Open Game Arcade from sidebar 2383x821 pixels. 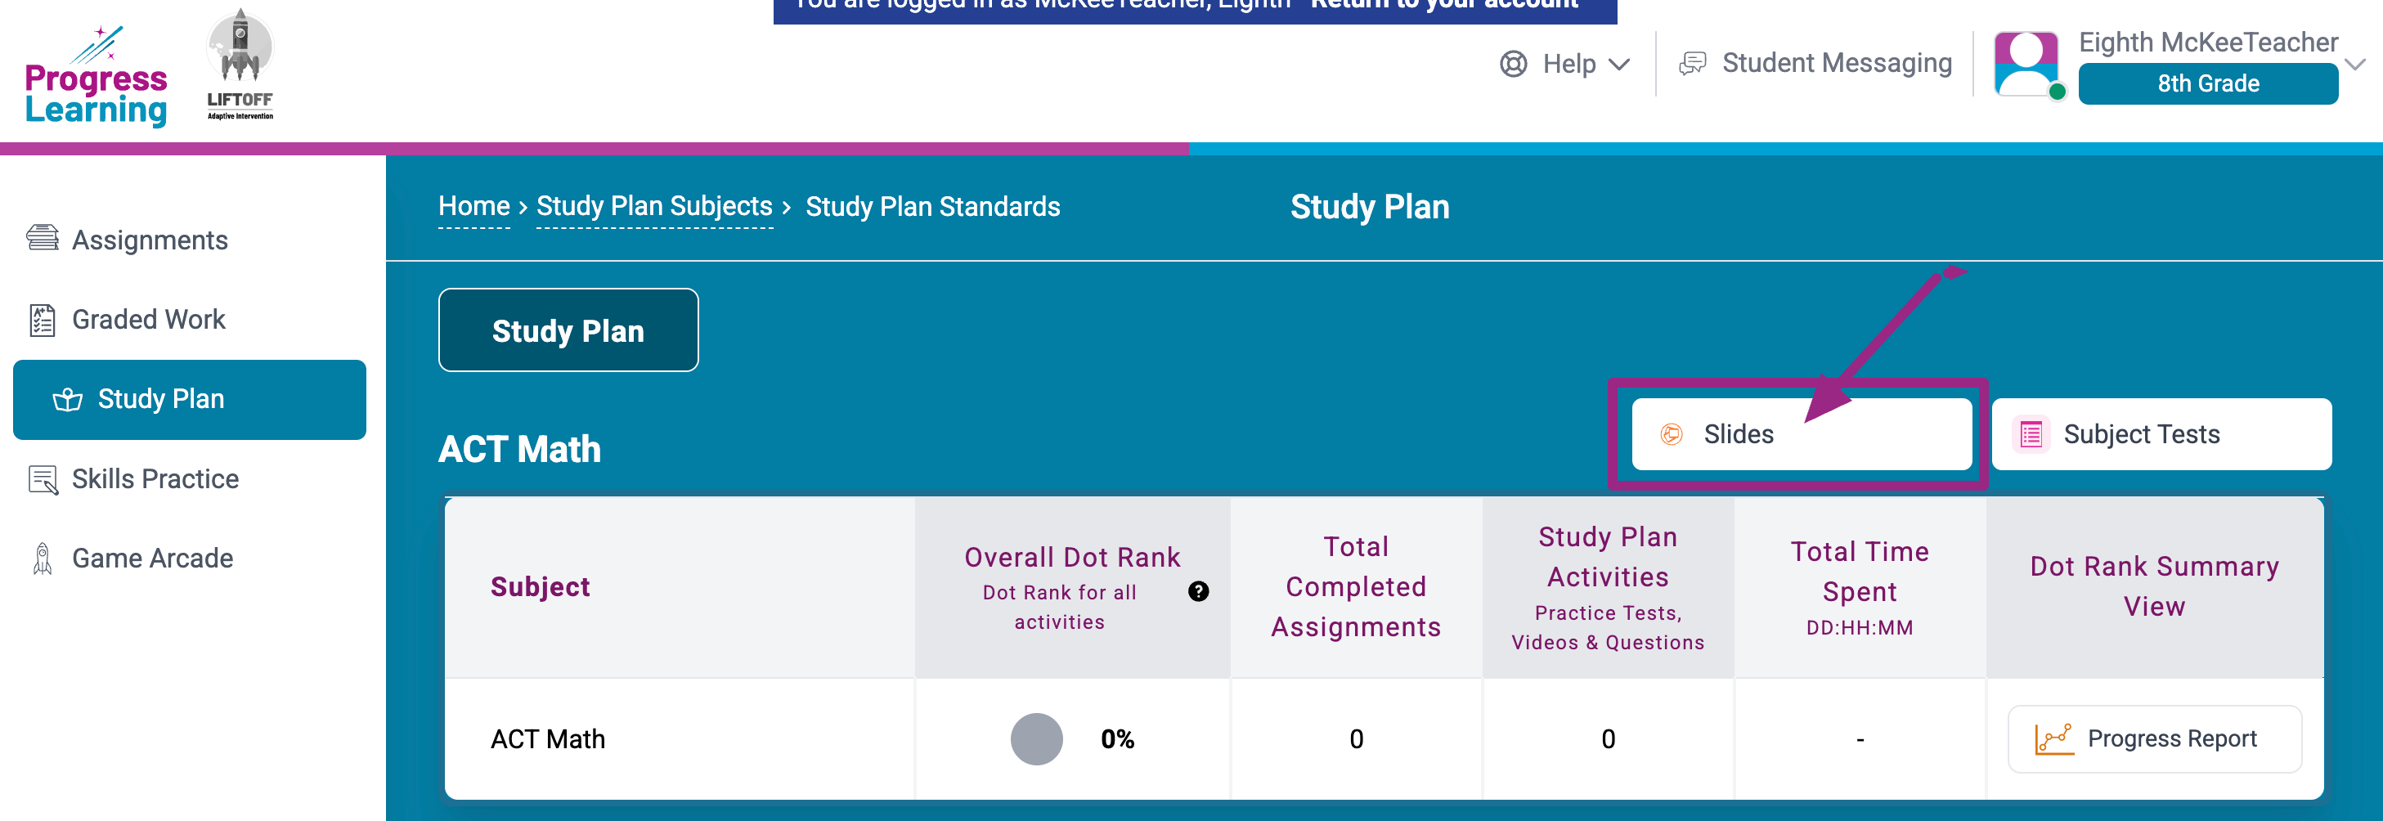pyautogui.click(x=152, y=559)
